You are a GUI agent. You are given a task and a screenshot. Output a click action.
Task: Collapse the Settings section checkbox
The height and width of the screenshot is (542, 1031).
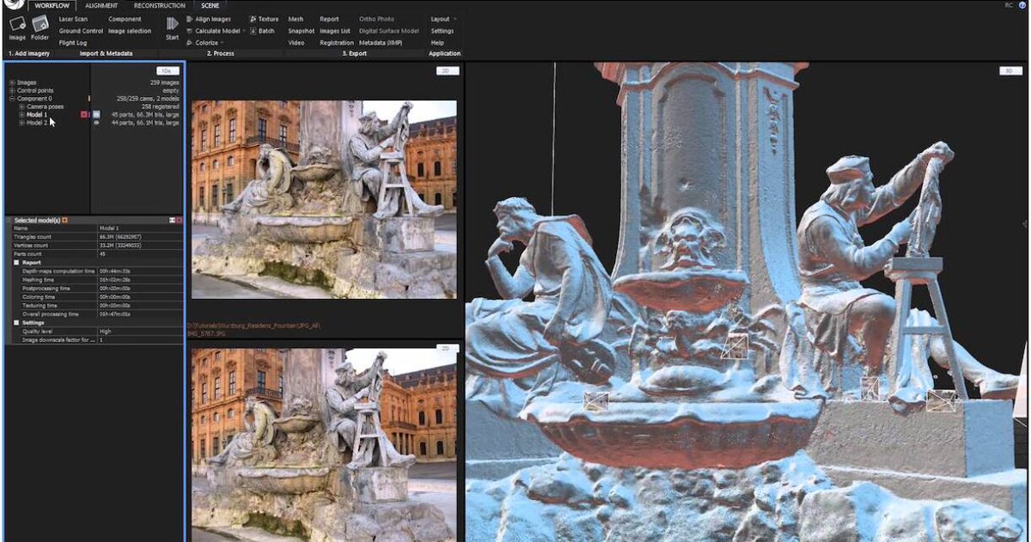click(16, 323)
